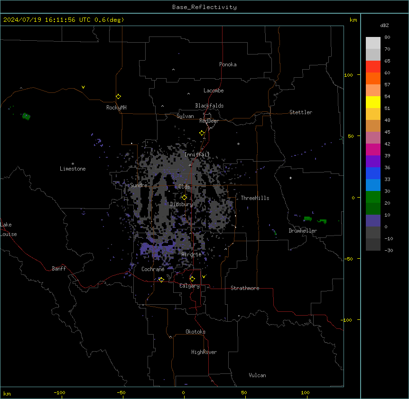Select the yellow V marker northwest of RockyMH
Viewport: 409px width, 399px height.
click(83, 87)
